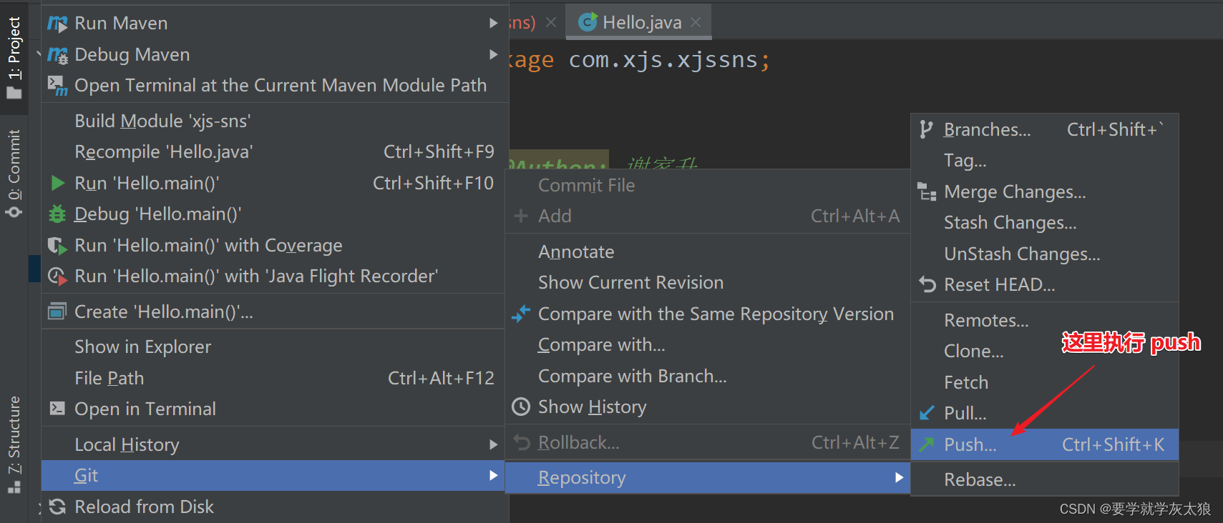Click the Reload from Disk icon
Viewport: 1223px width, 523px height.
[57, 507]
